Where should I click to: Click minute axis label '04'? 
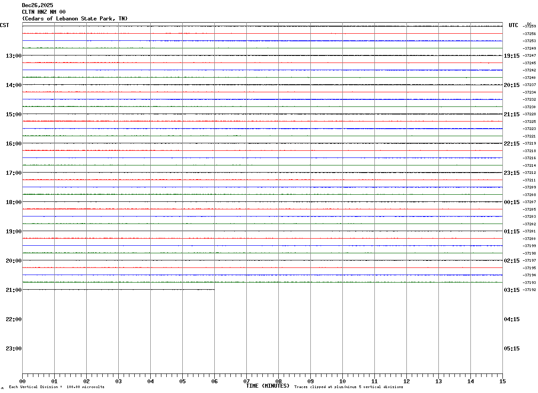(x=150, y=381)
